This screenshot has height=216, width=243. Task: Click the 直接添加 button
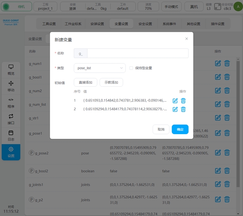[x=85, y=82]
